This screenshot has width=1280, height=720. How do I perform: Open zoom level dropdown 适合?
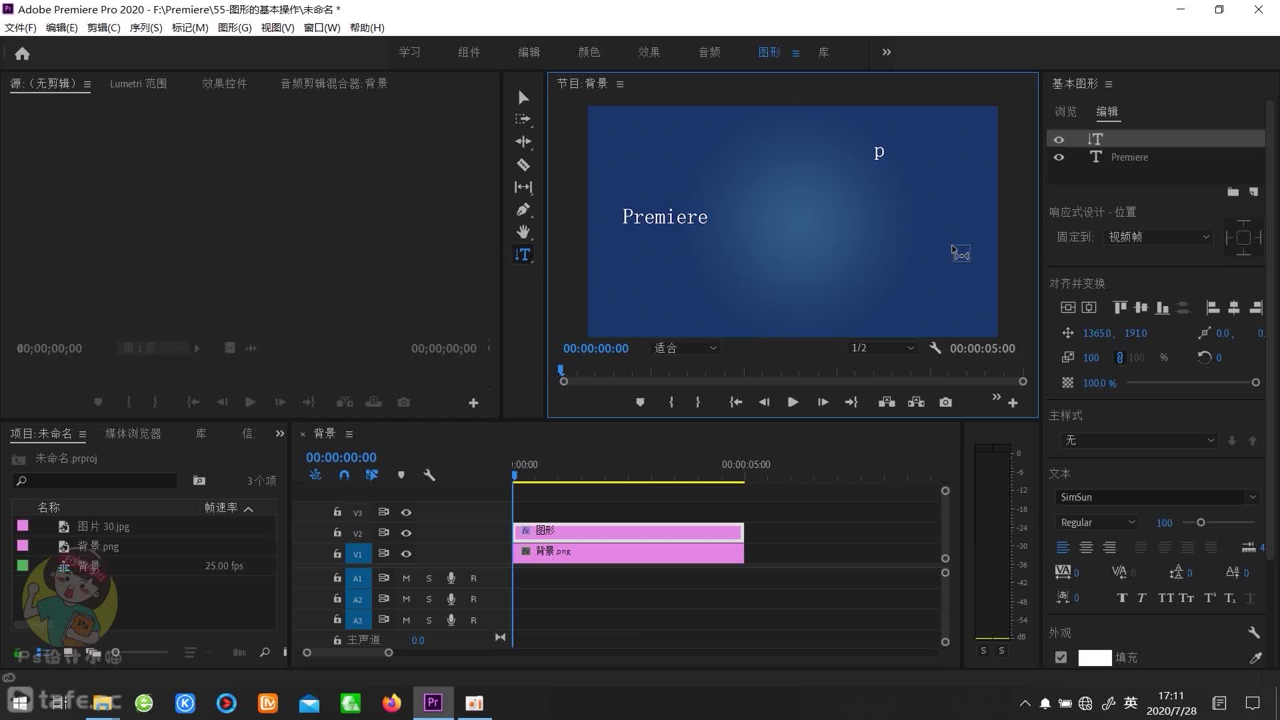point(685,348)
